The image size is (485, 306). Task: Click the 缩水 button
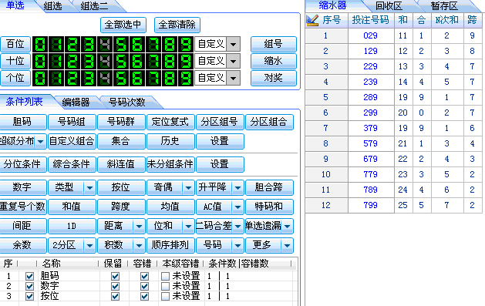(x=274, y=61)
